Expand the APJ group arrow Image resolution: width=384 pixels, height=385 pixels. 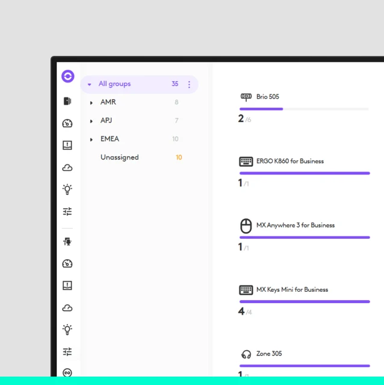click(x=91, y=121)
